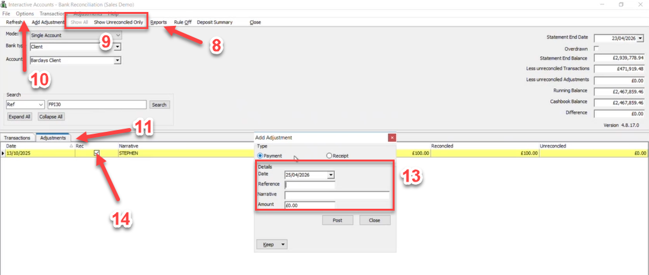Switch to the Transactions tab
This screenshot has width=649, height=275.
18,137
